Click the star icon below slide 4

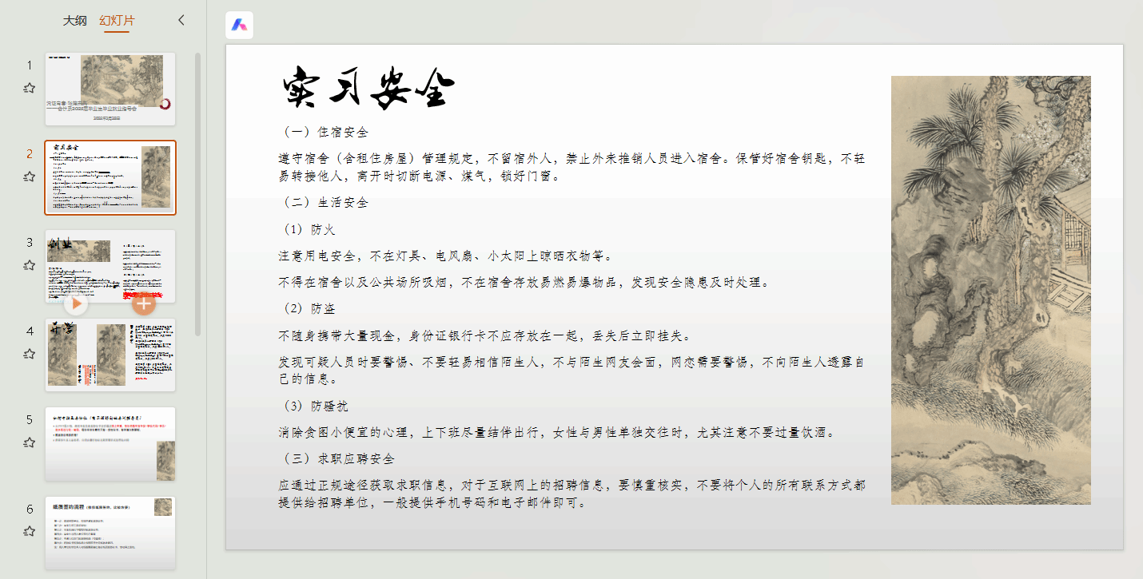(30, 354)
